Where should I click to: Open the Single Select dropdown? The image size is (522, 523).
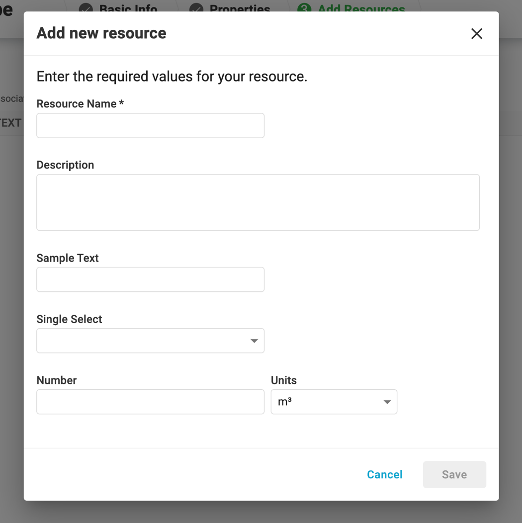150,341
